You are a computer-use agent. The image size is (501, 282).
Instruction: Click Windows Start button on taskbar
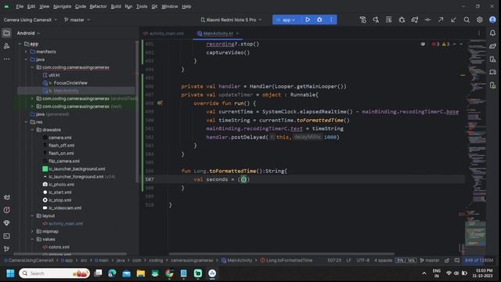click(x=10, y=273)
